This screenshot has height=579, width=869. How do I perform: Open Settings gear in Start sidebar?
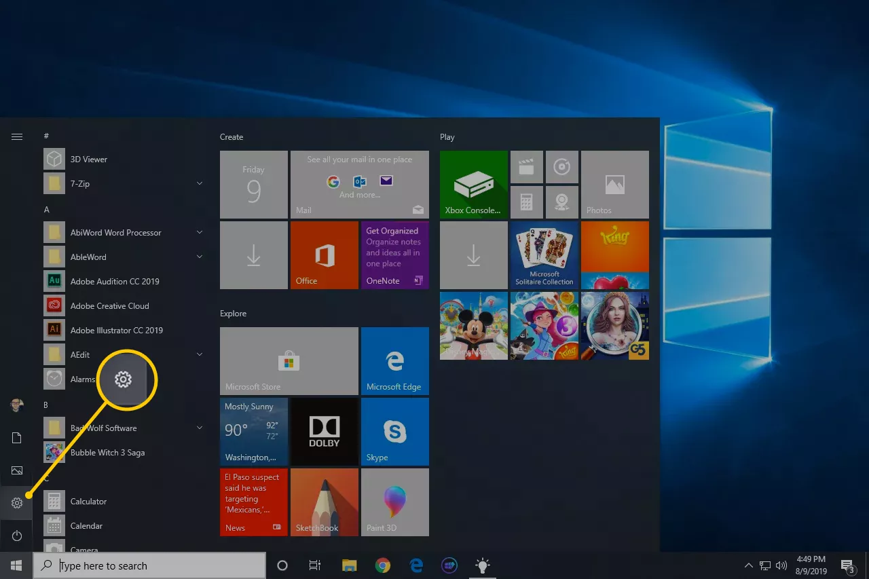point(17,503)
